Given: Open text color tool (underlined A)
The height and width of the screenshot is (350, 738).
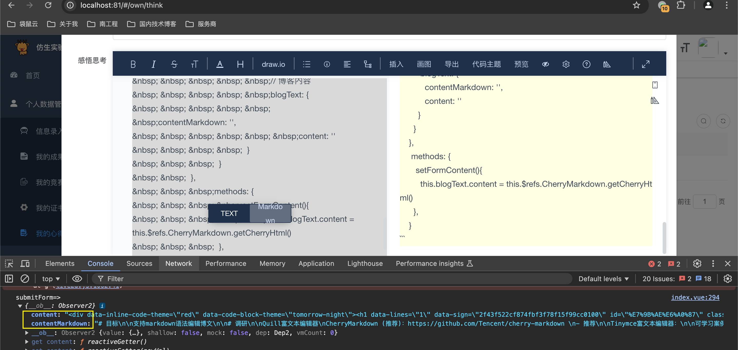Looking at the screenshot, I should pyautogui.click(x=220, y=64).
